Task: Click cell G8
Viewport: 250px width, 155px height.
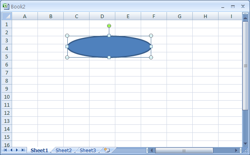Action: pyautogui.click(x=180, y=81)
